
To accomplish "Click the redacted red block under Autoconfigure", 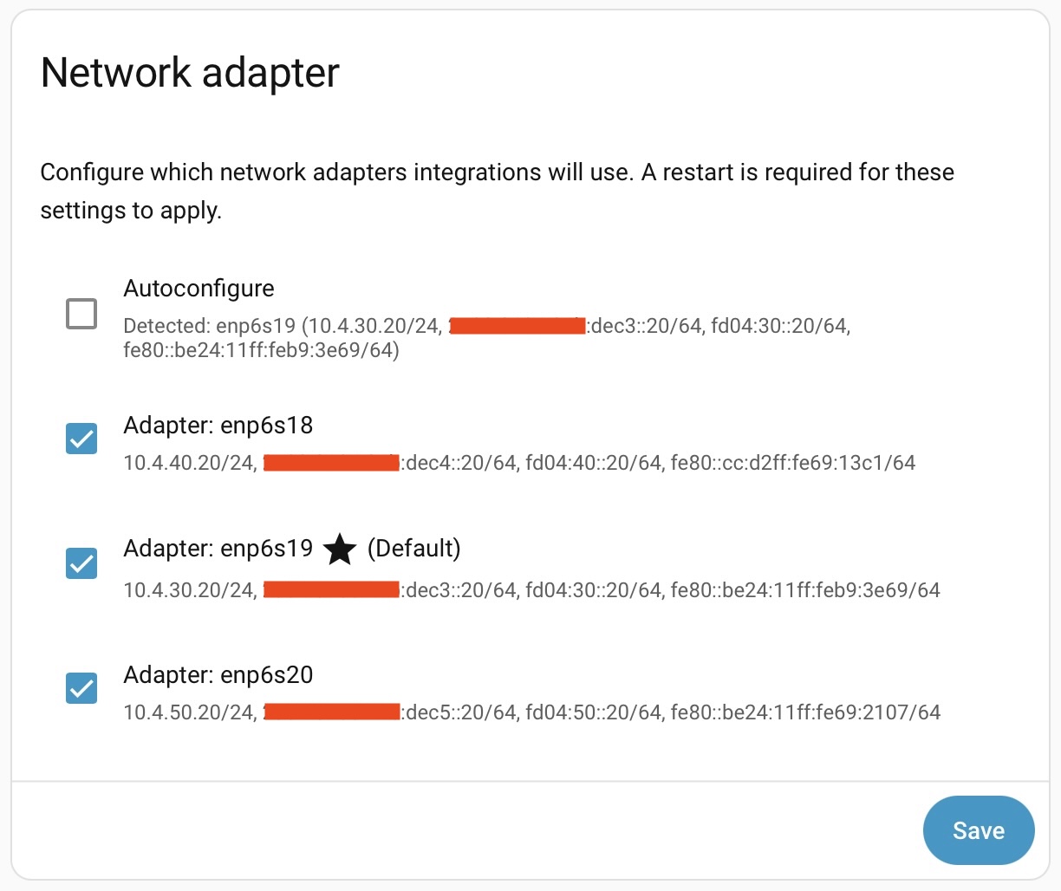I will pos(517,327).
